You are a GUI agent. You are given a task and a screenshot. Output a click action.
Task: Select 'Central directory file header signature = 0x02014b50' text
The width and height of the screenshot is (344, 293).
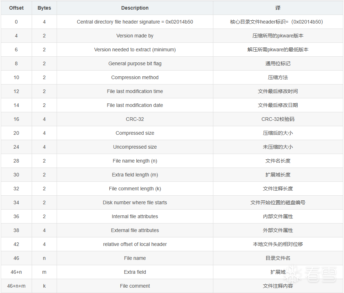tap(135, 22)
